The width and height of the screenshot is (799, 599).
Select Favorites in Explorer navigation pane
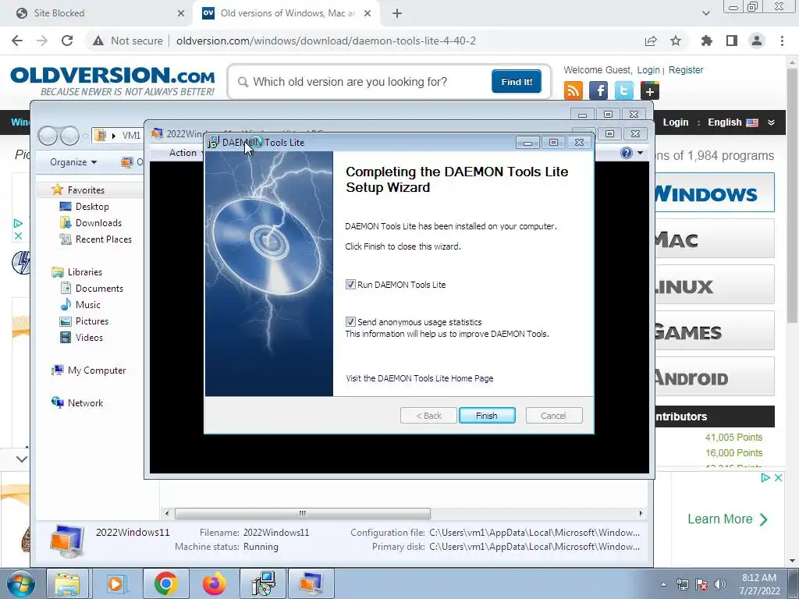coord(86,190)
